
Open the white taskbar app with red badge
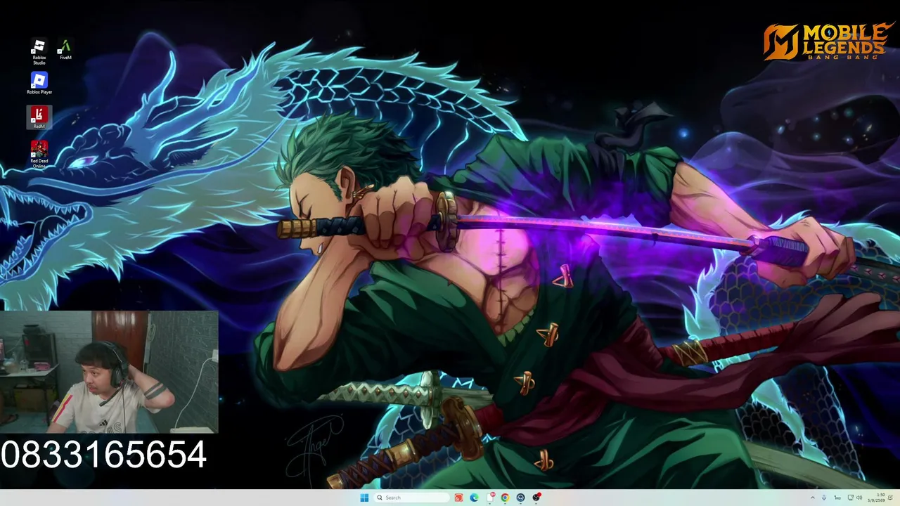pyautogui.click(x=489, y=498)
